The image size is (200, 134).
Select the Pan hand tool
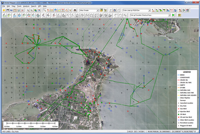click(x=48, y=10)
